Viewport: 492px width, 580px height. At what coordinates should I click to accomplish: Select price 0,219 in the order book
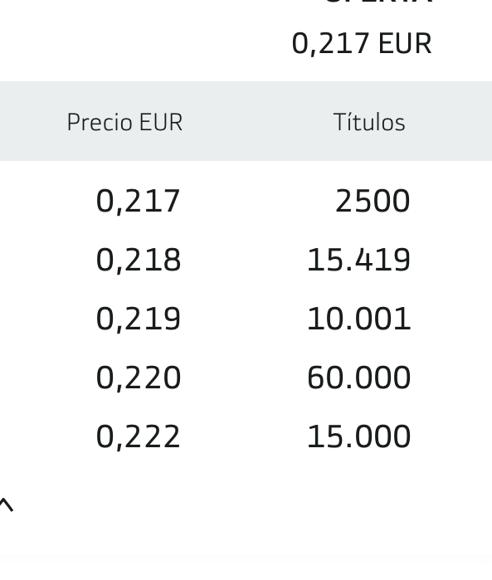tap(139, 319)
